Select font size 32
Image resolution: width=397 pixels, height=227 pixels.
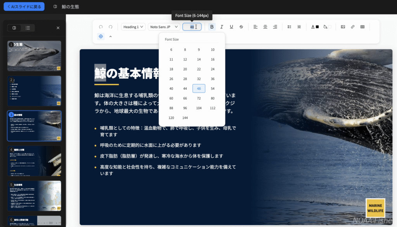point(199,79)
